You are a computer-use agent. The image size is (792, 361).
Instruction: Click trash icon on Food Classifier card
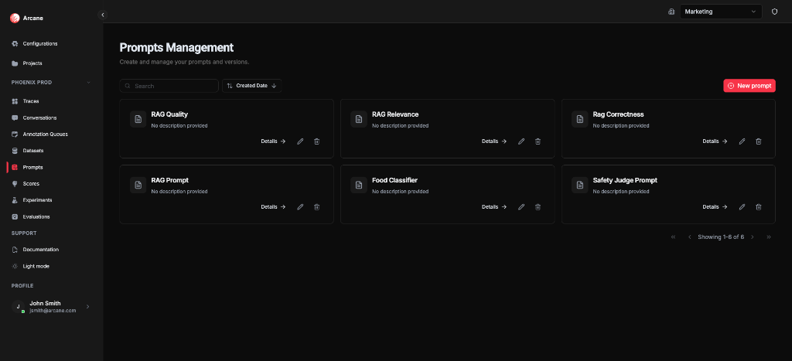[x=538, y=207]
